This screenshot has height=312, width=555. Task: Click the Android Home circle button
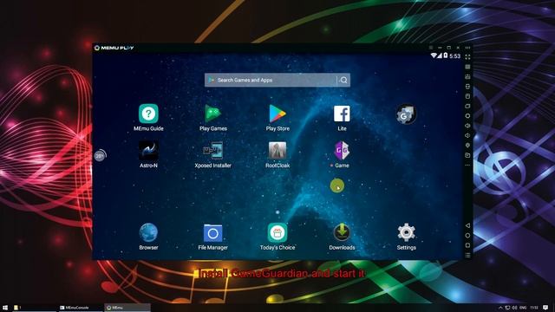(467, 235)
